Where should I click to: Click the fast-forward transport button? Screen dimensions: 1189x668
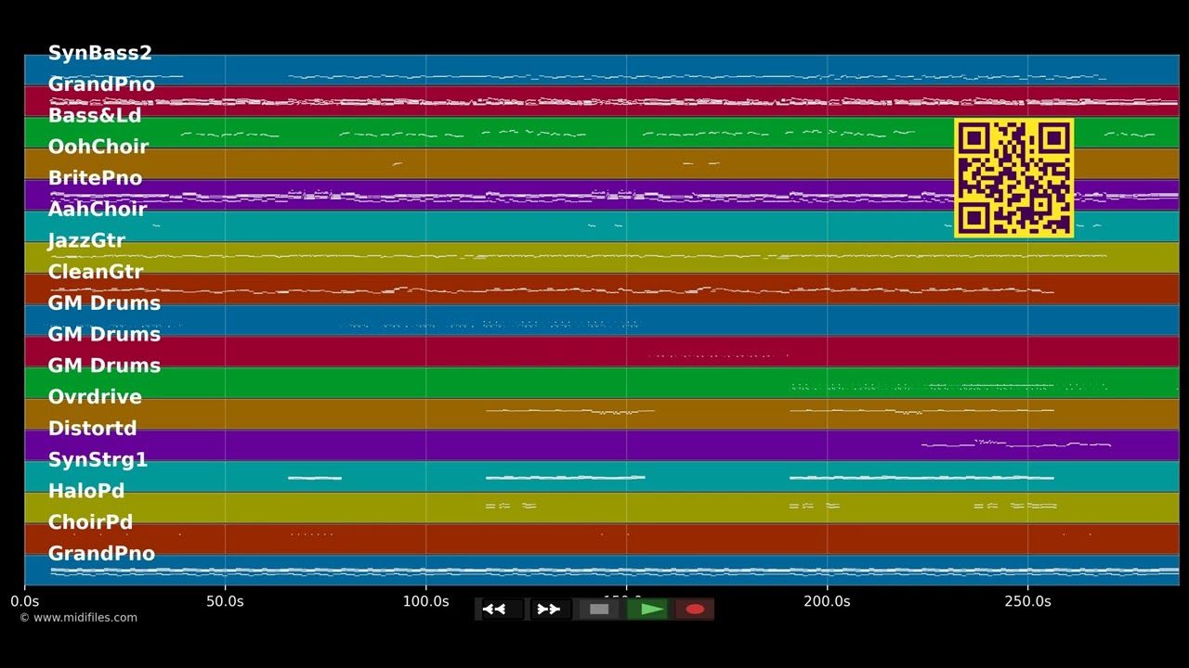click(550, 610)
